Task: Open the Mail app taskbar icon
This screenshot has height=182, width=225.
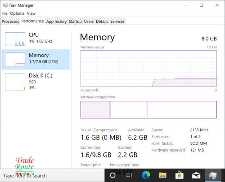Action: [x=196, y=175]
